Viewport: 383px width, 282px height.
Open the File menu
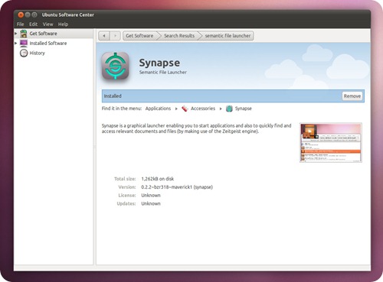20,24
